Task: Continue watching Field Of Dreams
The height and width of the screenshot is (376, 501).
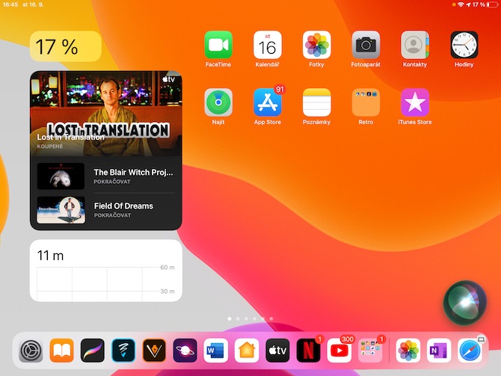Action: point(105,210)
